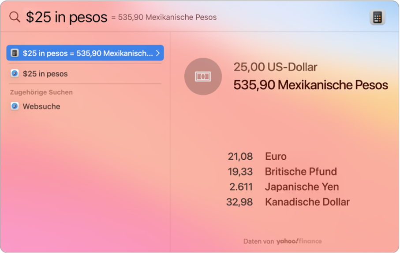The height and width of the screenshot is (253, 400).
Task: Click the 'Euro' currency label
Action: [x=276, y=156]
